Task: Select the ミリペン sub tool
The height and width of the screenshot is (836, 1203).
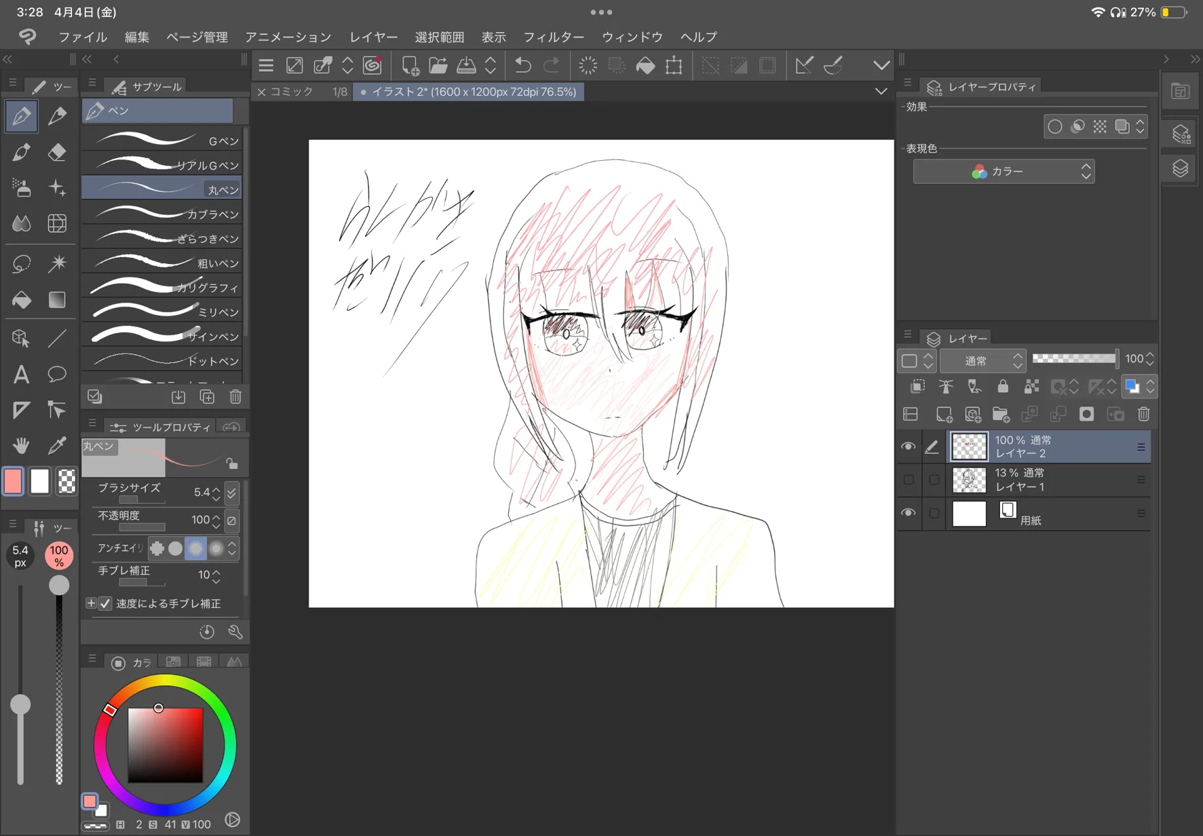Action: [x=161, y=311]
